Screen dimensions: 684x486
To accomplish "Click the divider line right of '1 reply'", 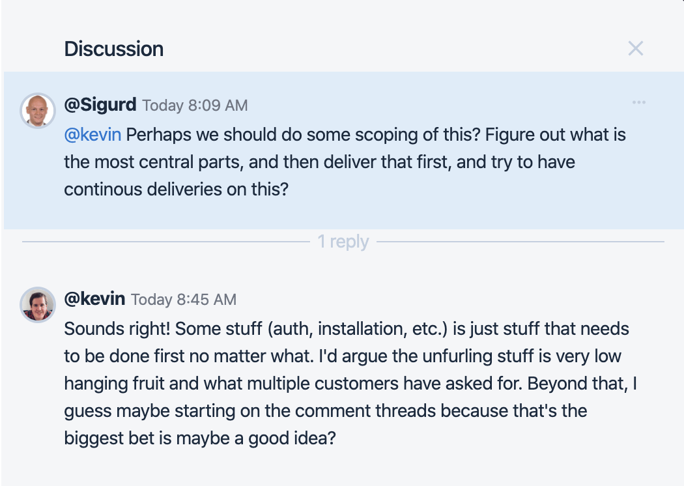I will (x=520, y=242).
